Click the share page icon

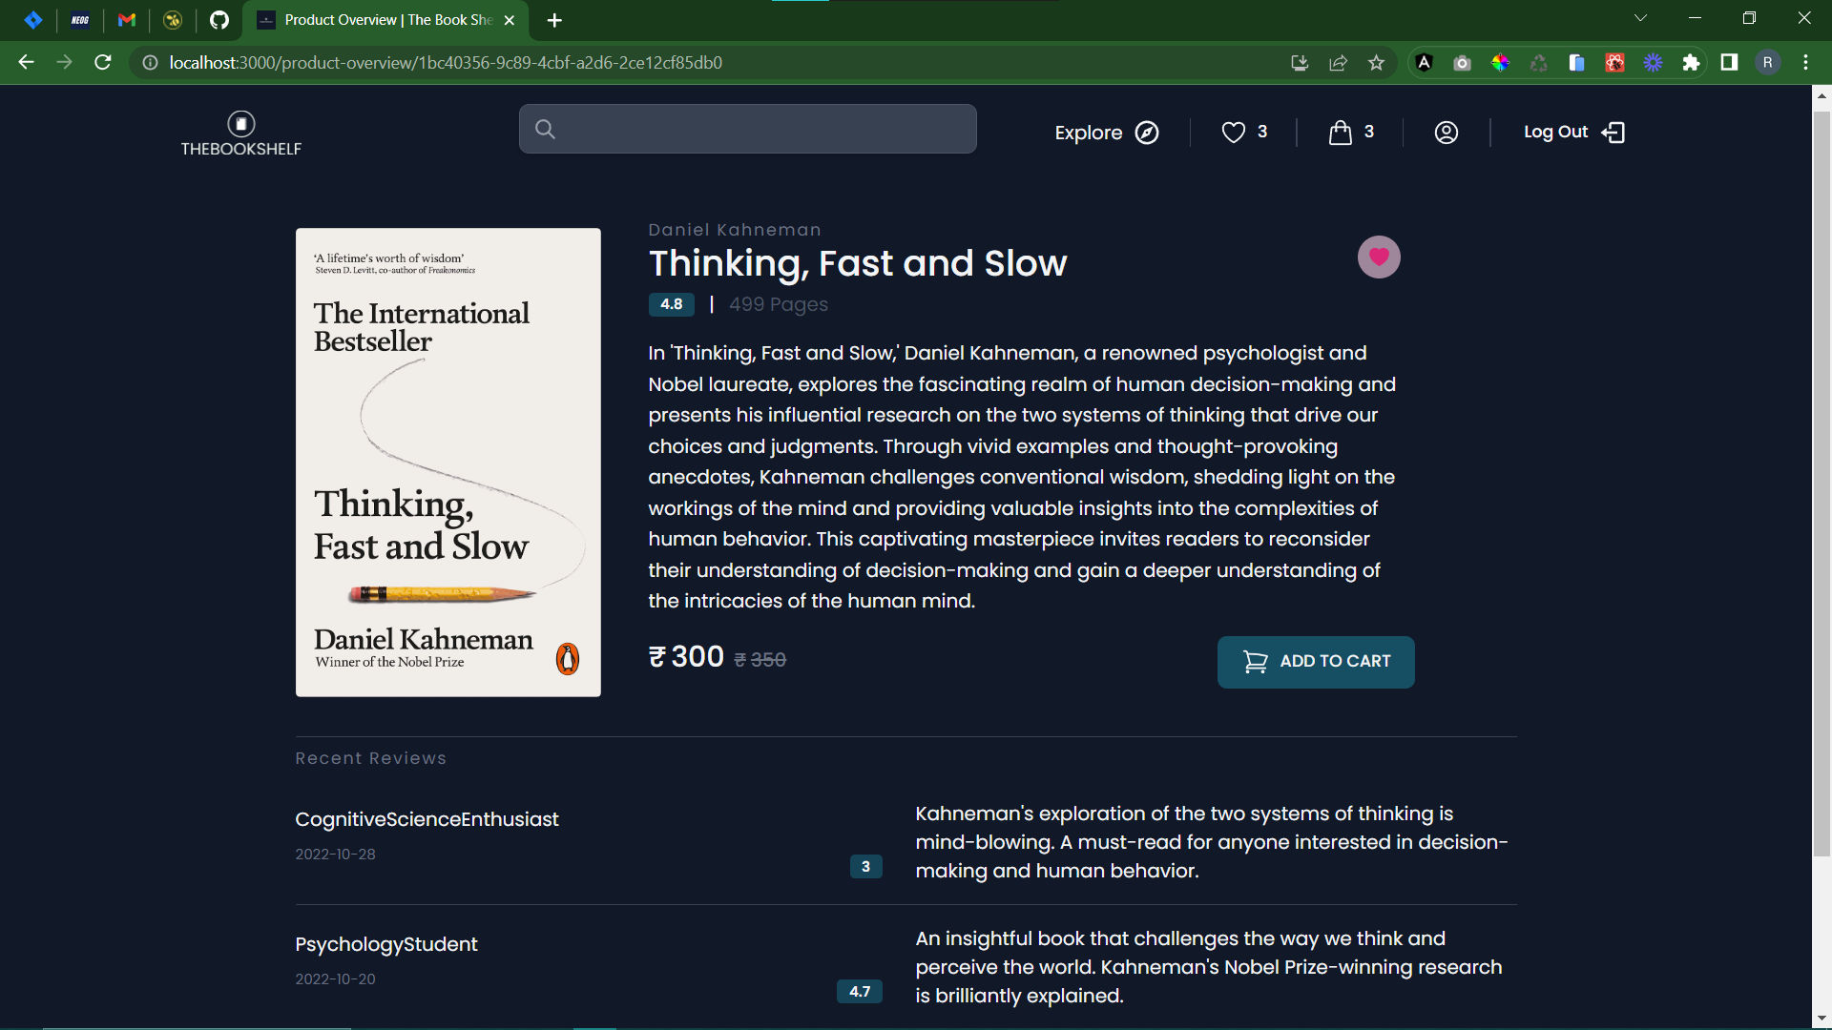[x=1338, y=63]
